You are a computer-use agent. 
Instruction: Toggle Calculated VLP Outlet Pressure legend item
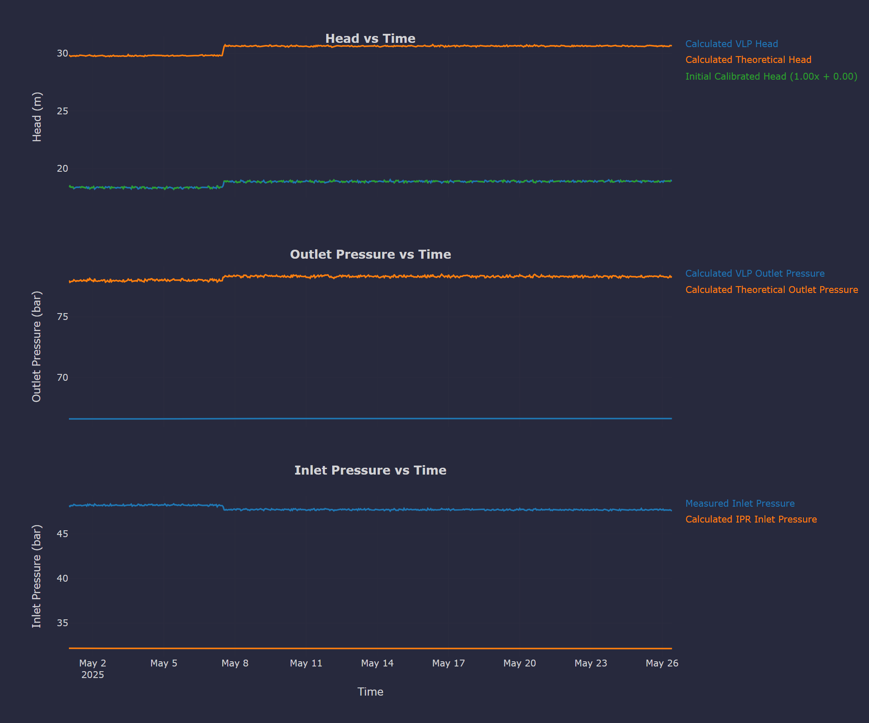[x=754, y=273]
